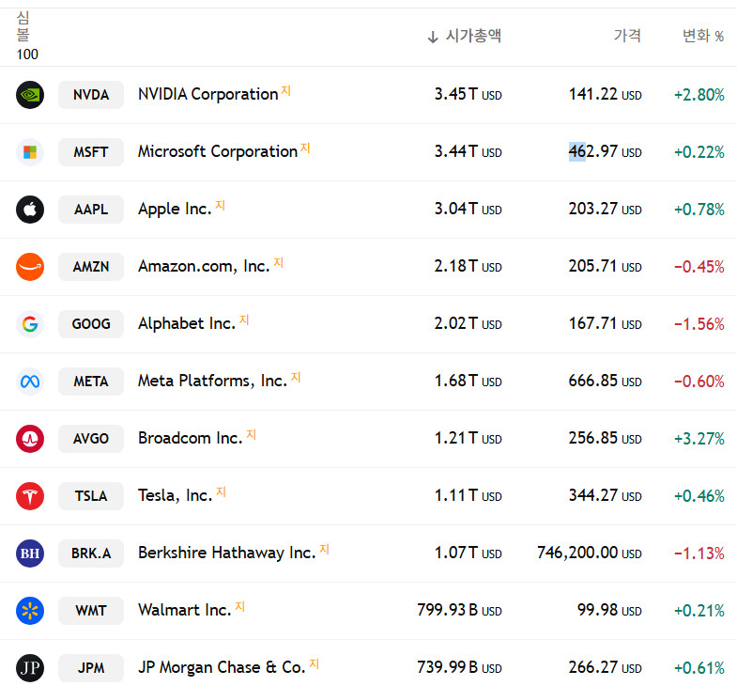Viewport: 737px width, 686px height.
Task: Click the Microsoft logo icon
Action: click(x=30, y=152)
